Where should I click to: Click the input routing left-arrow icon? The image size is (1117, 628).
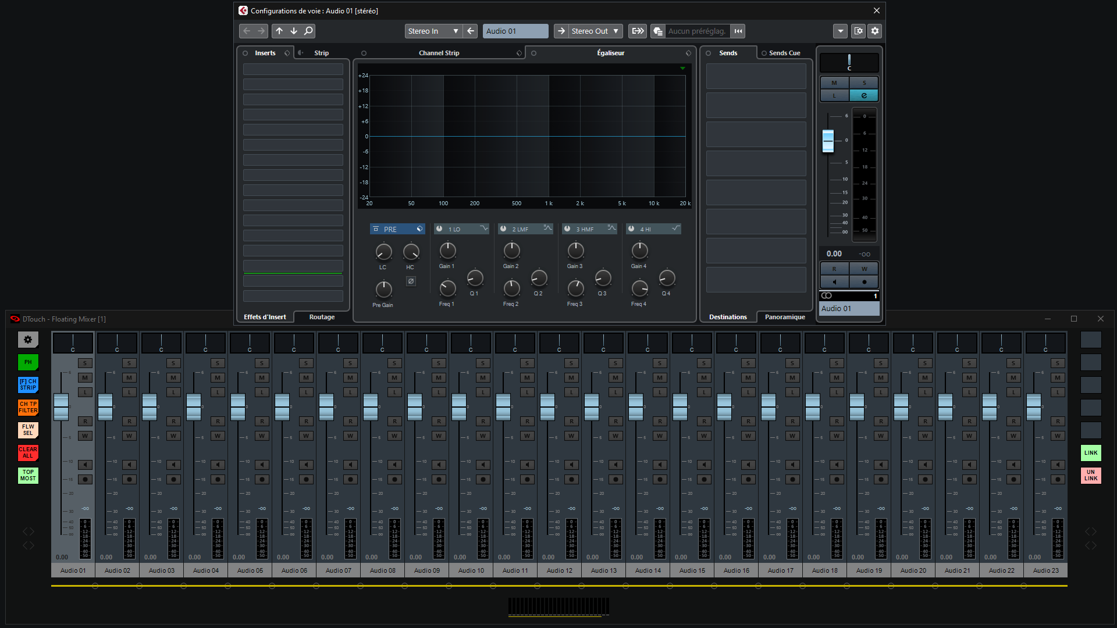[x=471, y=31]
